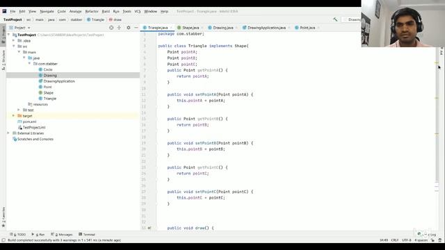
Task: Switch to the DrawingApplication.java tab
Action: point(266,28)
